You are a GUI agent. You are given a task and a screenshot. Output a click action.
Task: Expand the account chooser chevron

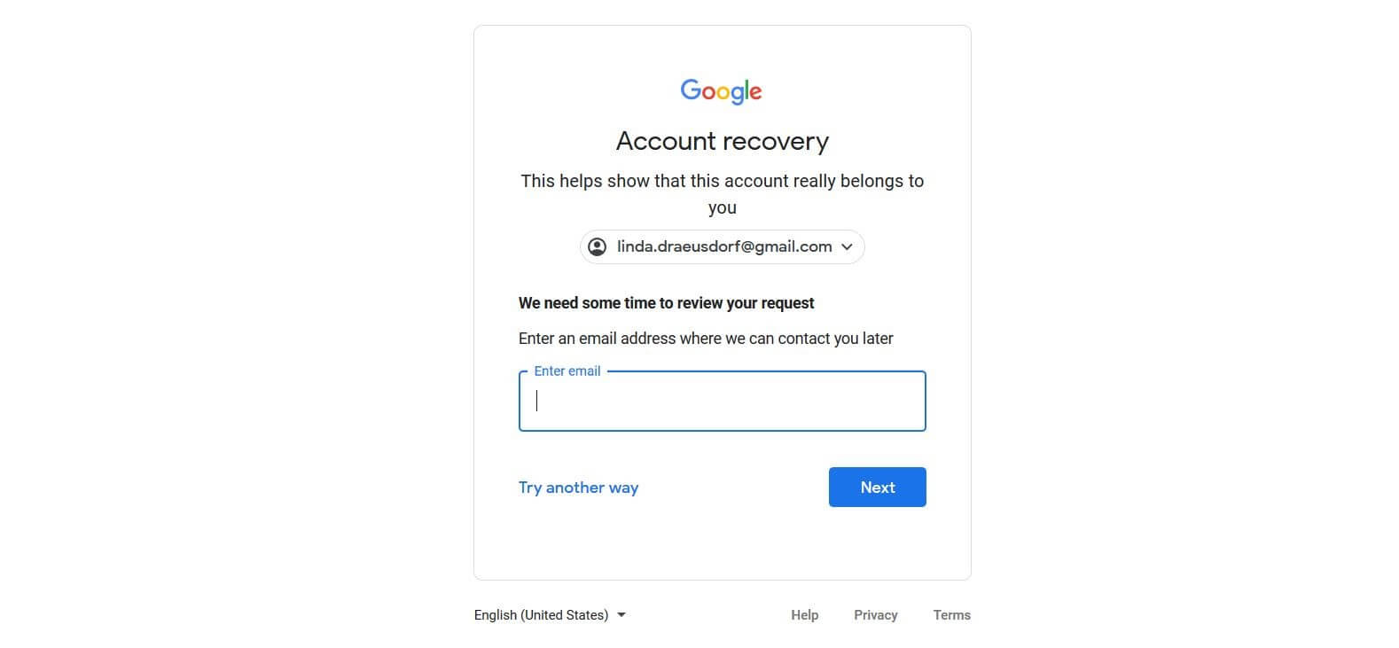coord(847,247)
